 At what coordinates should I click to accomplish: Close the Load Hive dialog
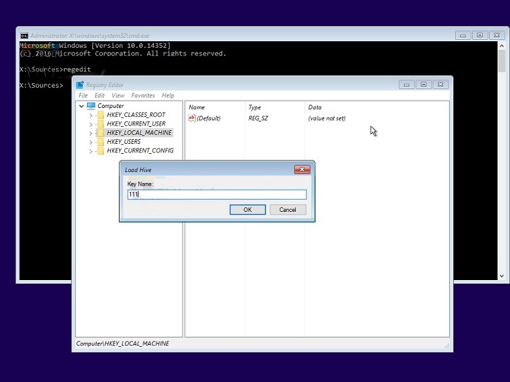[x=303, y=169]
